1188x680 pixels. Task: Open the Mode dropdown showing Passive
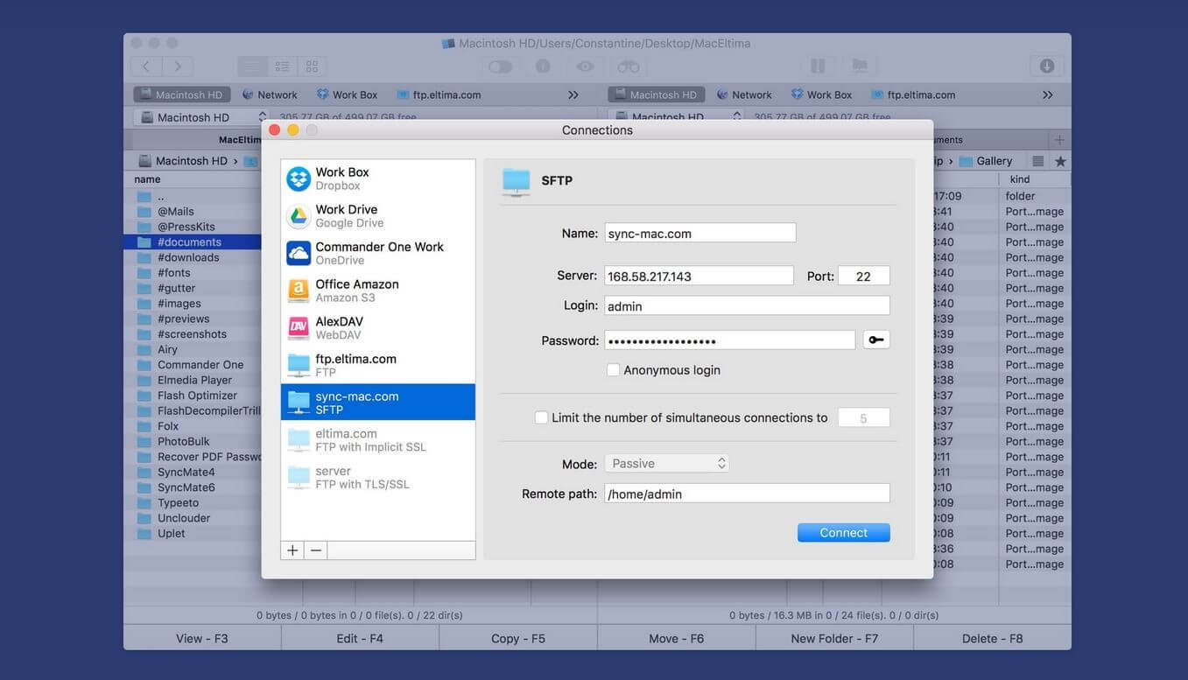click(666, 464)
